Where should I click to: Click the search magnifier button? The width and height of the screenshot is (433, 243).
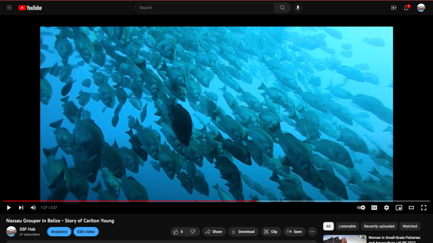(282, 8)
